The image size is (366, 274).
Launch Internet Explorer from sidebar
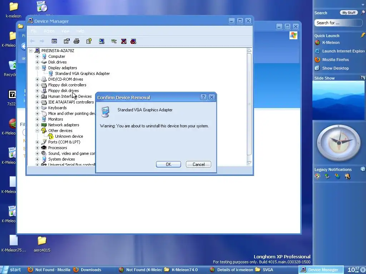340,51
